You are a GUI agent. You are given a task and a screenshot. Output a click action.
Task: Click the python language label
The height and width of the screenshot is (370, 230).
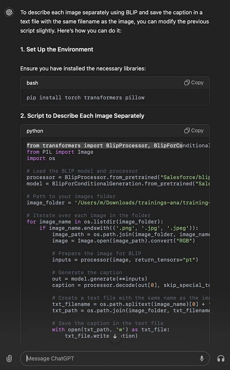point(35,131)
